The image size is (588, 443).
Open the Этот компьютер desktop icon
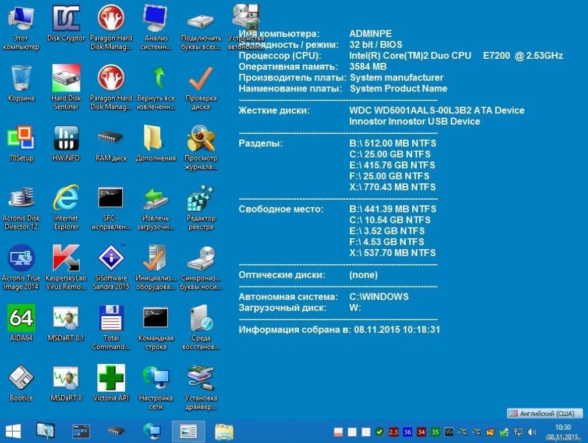pyautogui.click(x=21, y=28)
